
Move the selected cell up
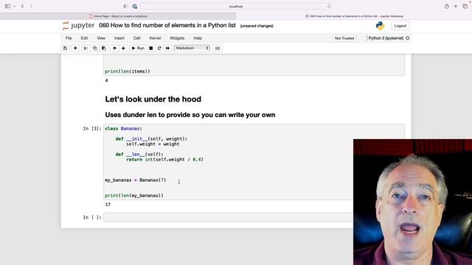pyautogui.click(x=114, y=48)
